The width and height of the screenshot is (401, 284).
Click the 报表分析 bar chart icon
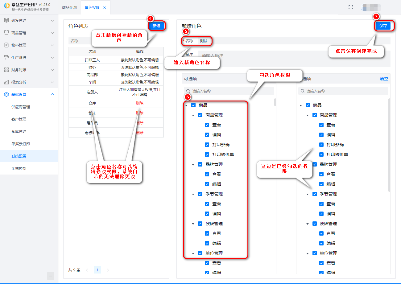(6, 82)
